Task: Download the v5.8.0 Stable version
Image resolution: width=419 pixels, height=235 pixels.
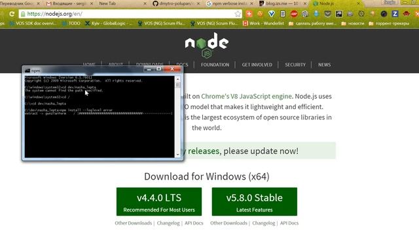Action: (255, 202)
